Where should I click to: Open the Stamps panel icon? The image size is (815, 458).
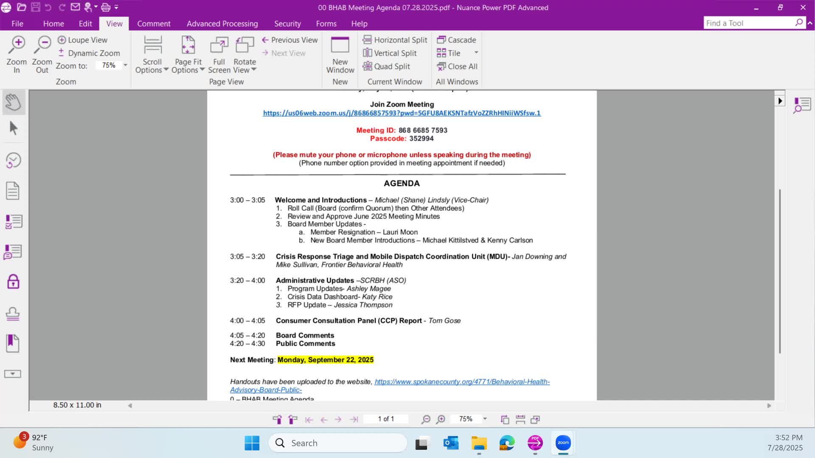click(13, 313)
